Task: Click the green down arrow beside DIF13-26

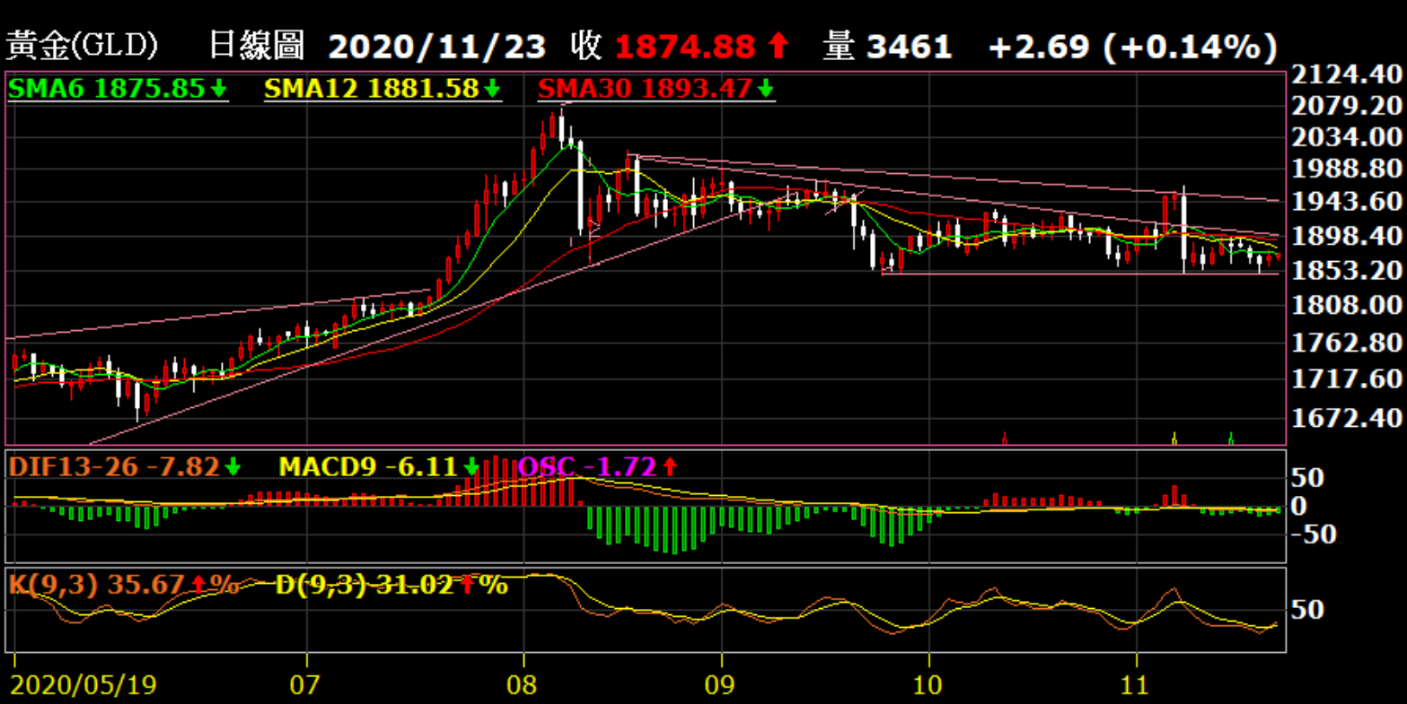Action: pyautogui.click(x=233, y=466)
